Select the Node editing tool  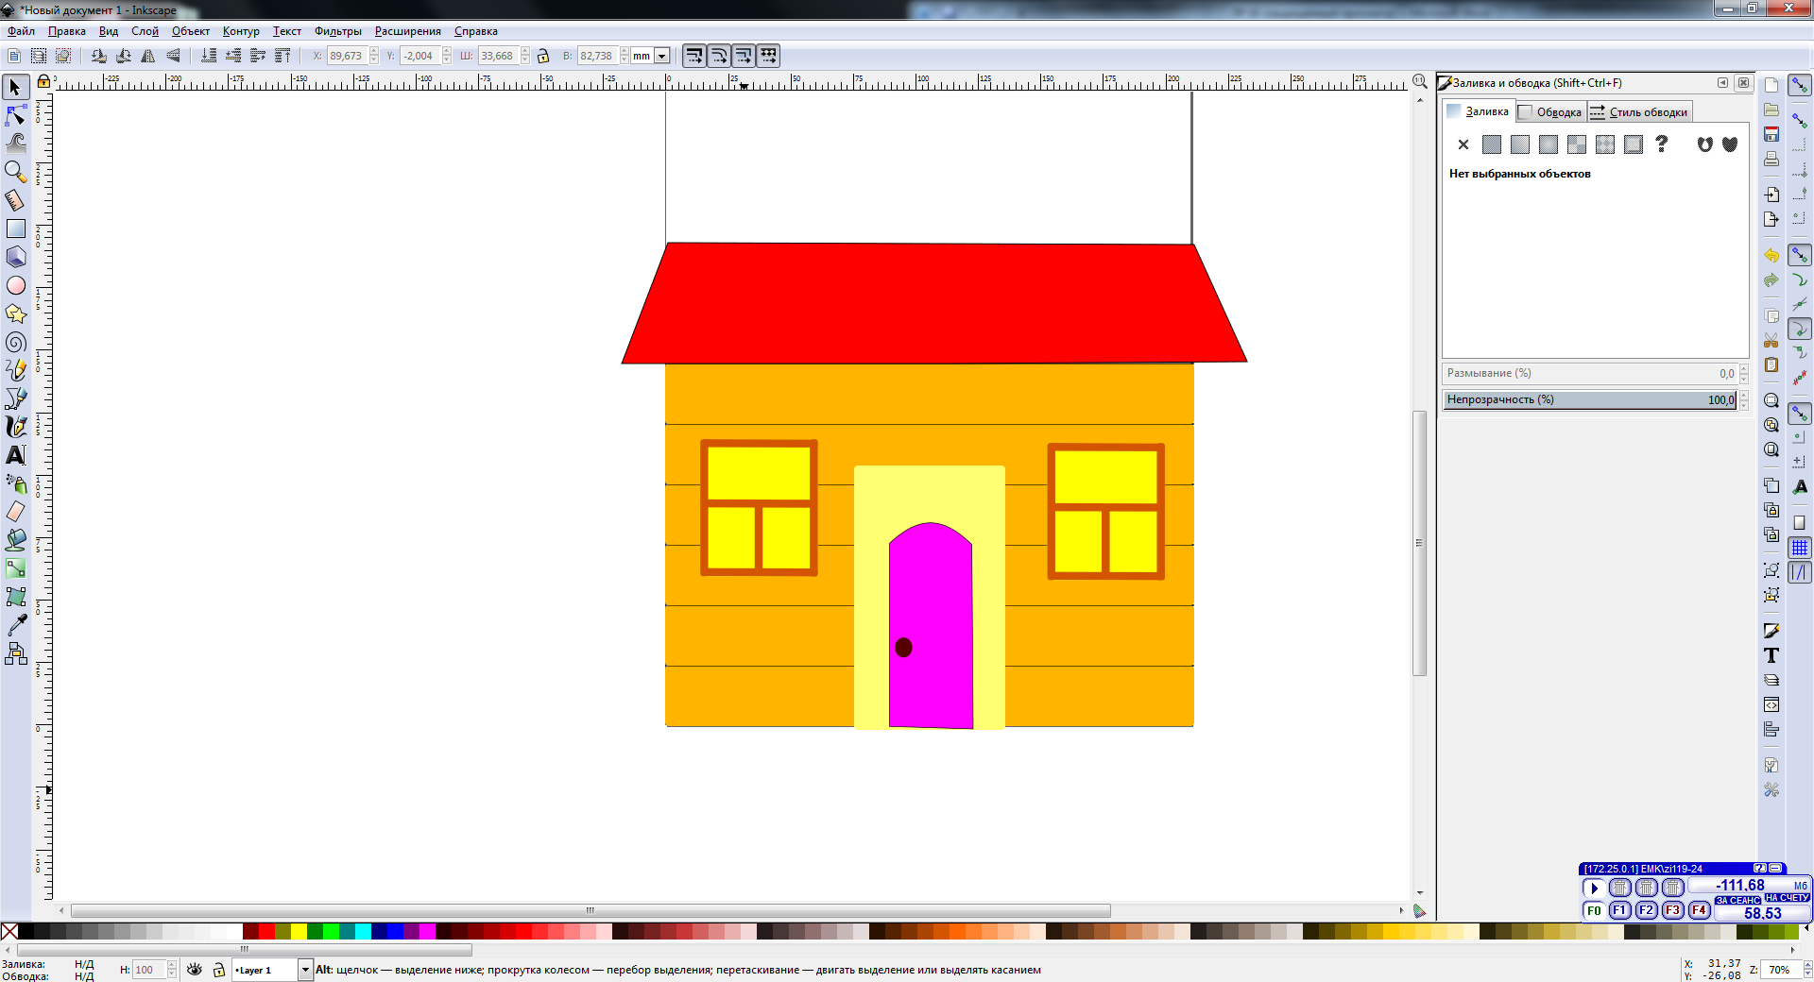(15, 116)
